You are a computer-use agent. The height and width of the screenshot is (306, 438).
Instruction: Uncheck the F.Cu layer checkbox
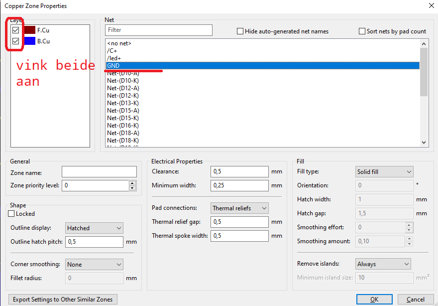point(16,30)
